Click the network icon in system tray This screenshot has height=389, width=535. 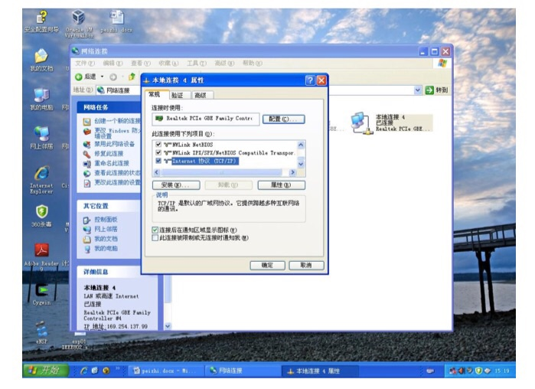(x=453, y=371)
